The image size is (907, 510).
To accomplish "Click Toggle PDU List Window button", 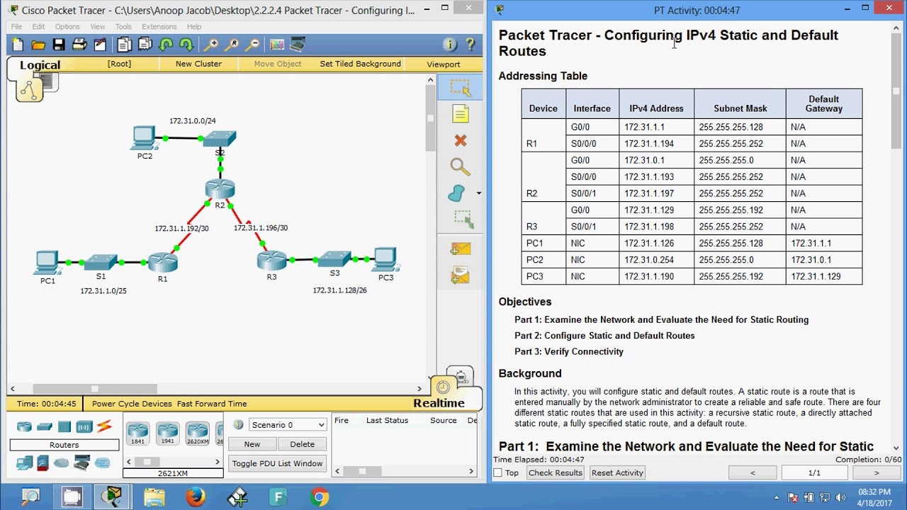I will click(277, 463).
